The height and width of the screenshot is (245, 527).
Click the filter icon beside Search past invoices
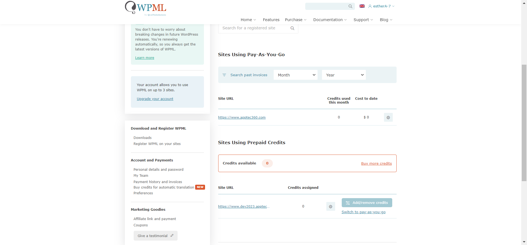(x=224, y=75)
